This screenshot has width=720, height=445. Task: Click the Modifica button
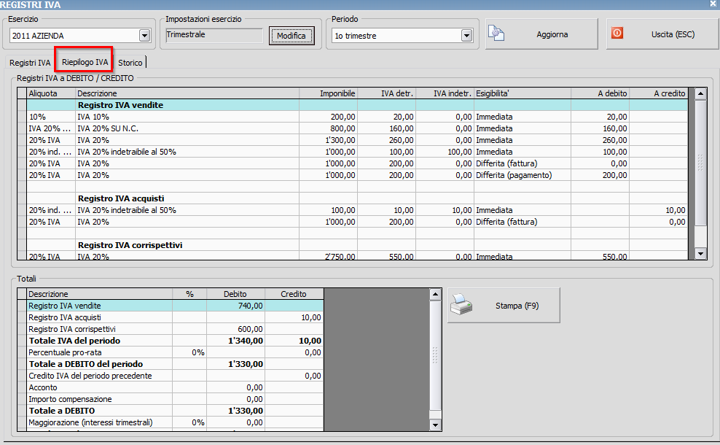[x=291, y=36]
